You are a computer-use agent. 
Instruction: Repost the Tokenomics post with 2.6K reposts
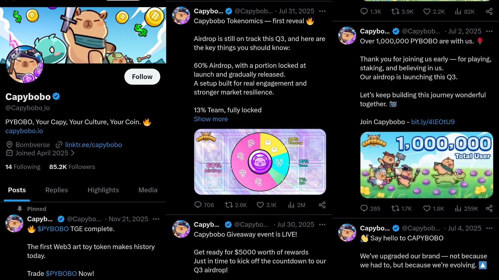pos(229,205)
